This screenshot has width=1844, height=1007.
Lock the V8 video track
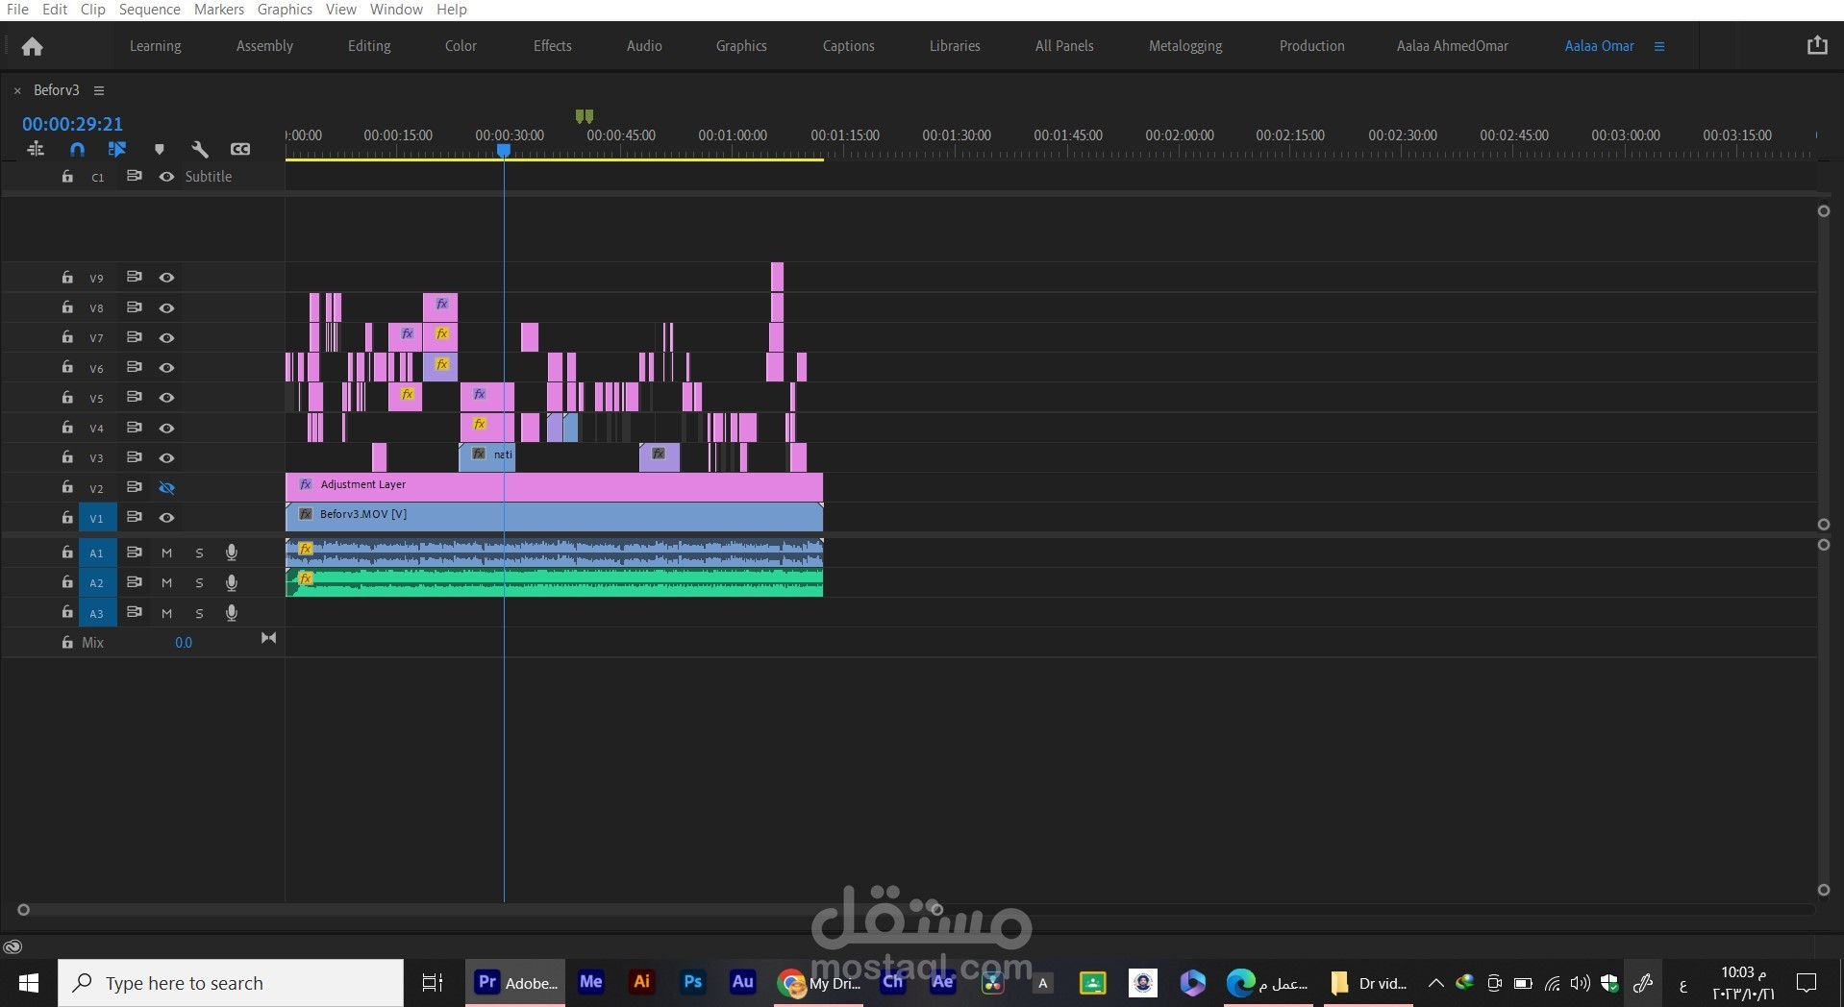[x=67, y=307]
